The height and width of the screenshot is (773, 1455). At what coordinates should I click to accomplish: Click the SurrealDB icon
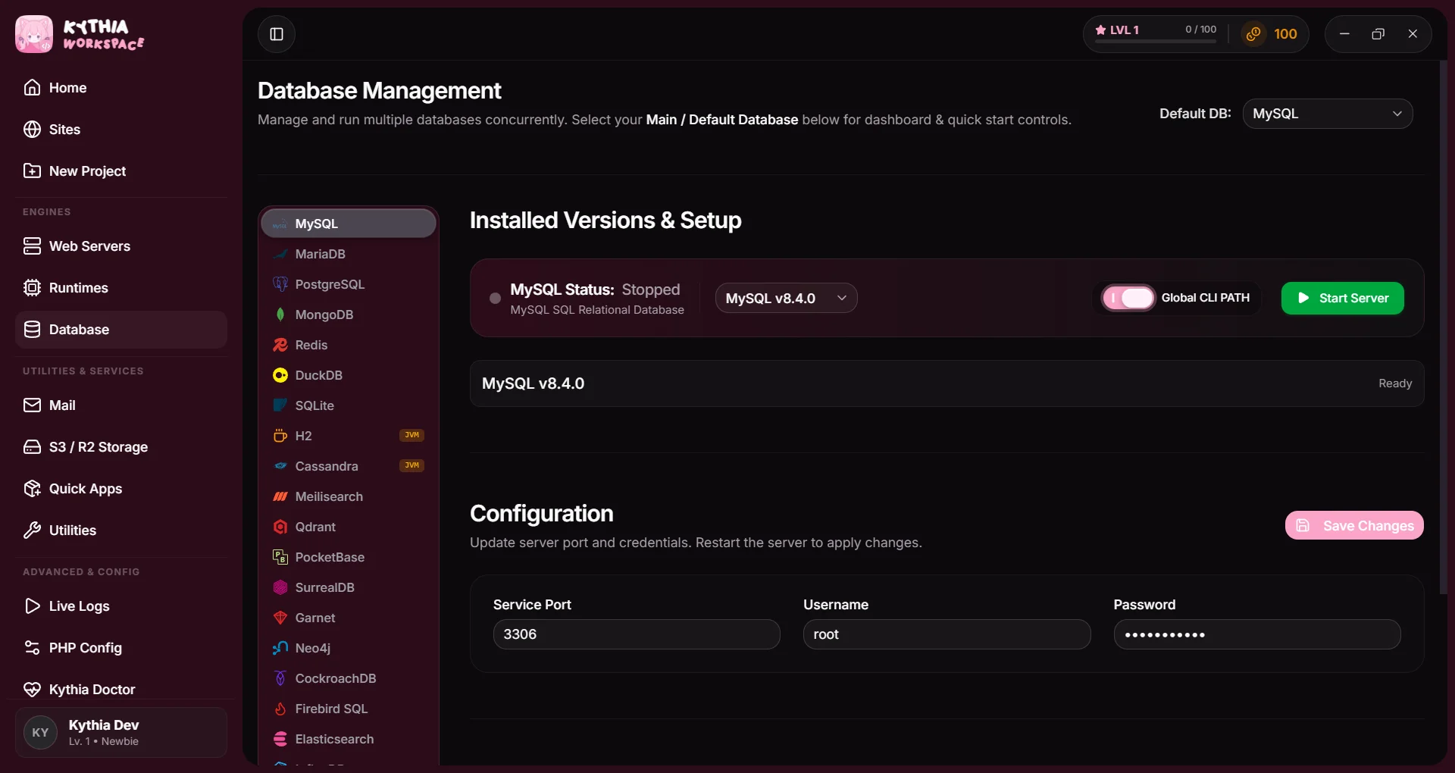(280, 587)
